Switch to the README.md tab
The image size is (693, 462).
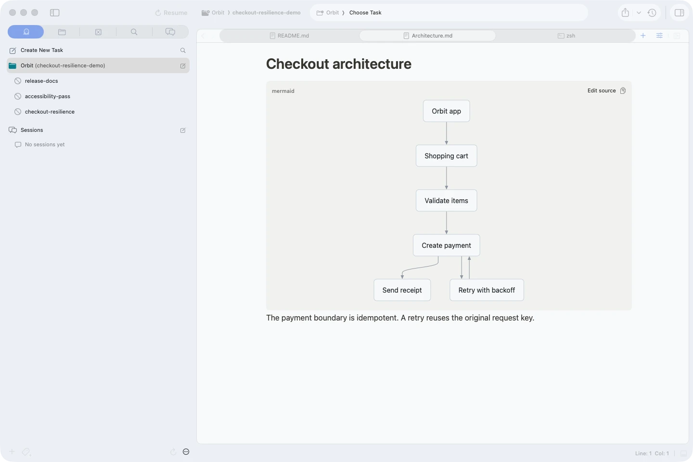pos(289,36)
